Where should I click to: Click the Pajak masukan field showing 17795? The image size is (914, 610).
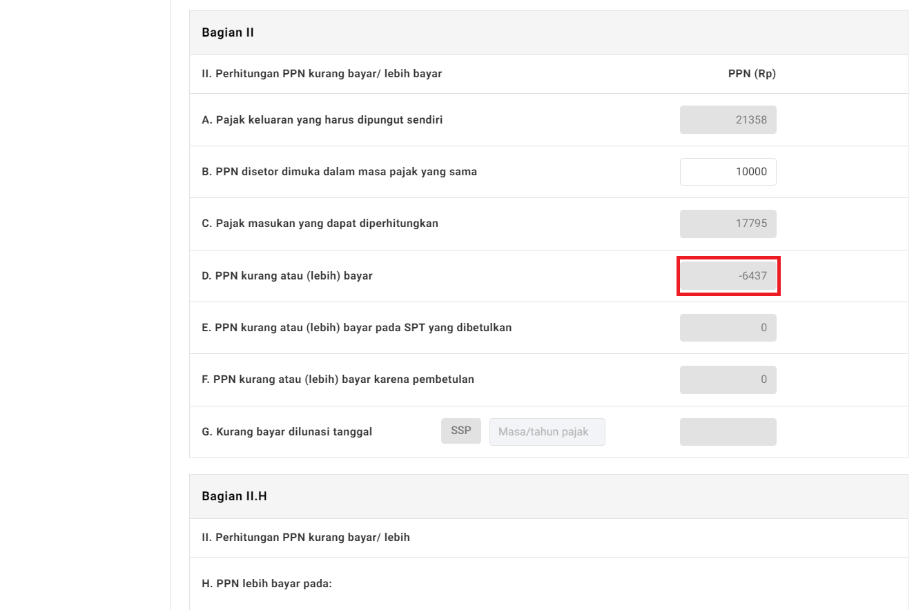[728, 224]
